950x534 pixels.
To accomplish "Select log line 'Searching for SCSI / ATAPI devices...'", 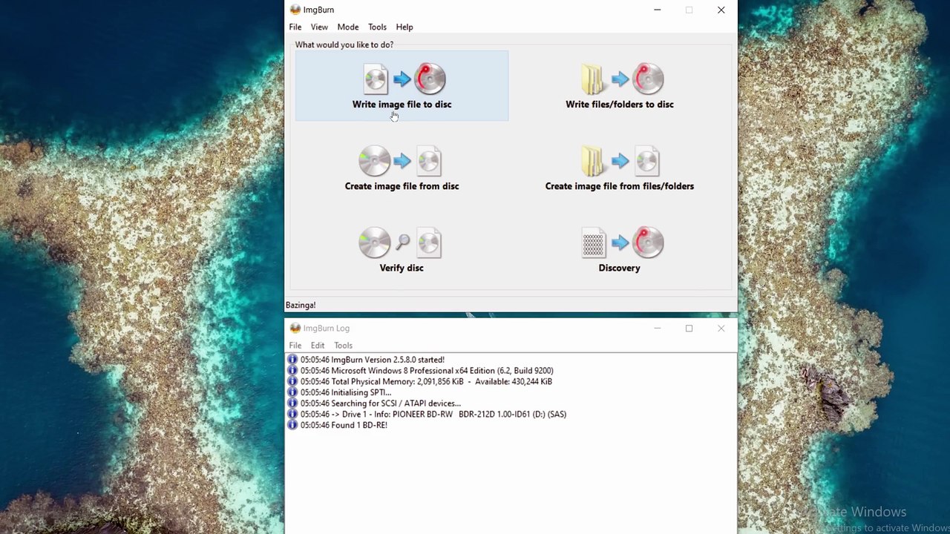I will [x=381, y=403].
